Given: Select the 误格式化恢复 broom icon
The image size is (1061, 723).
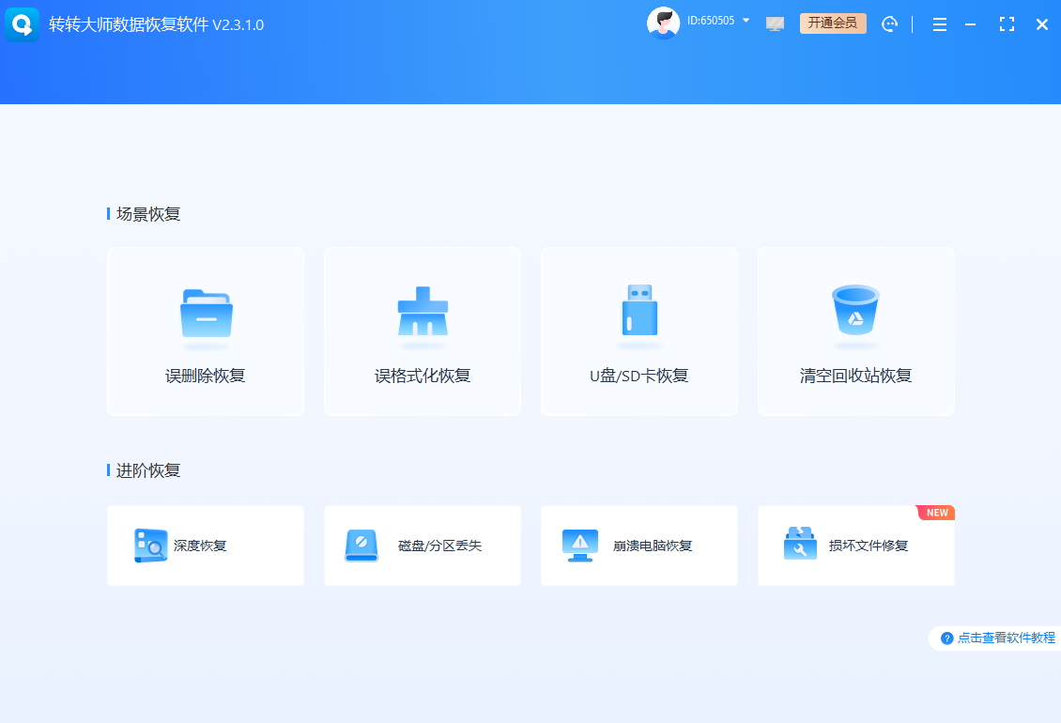Looking at the screenshot, I should (x=423, y=312).
